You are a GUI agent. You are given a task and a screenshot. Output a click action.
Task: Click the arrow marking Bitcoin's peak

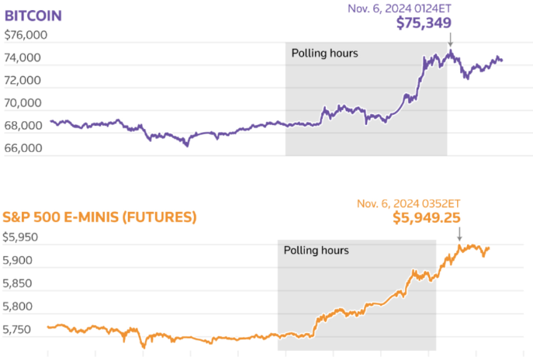tap(450, 40)
